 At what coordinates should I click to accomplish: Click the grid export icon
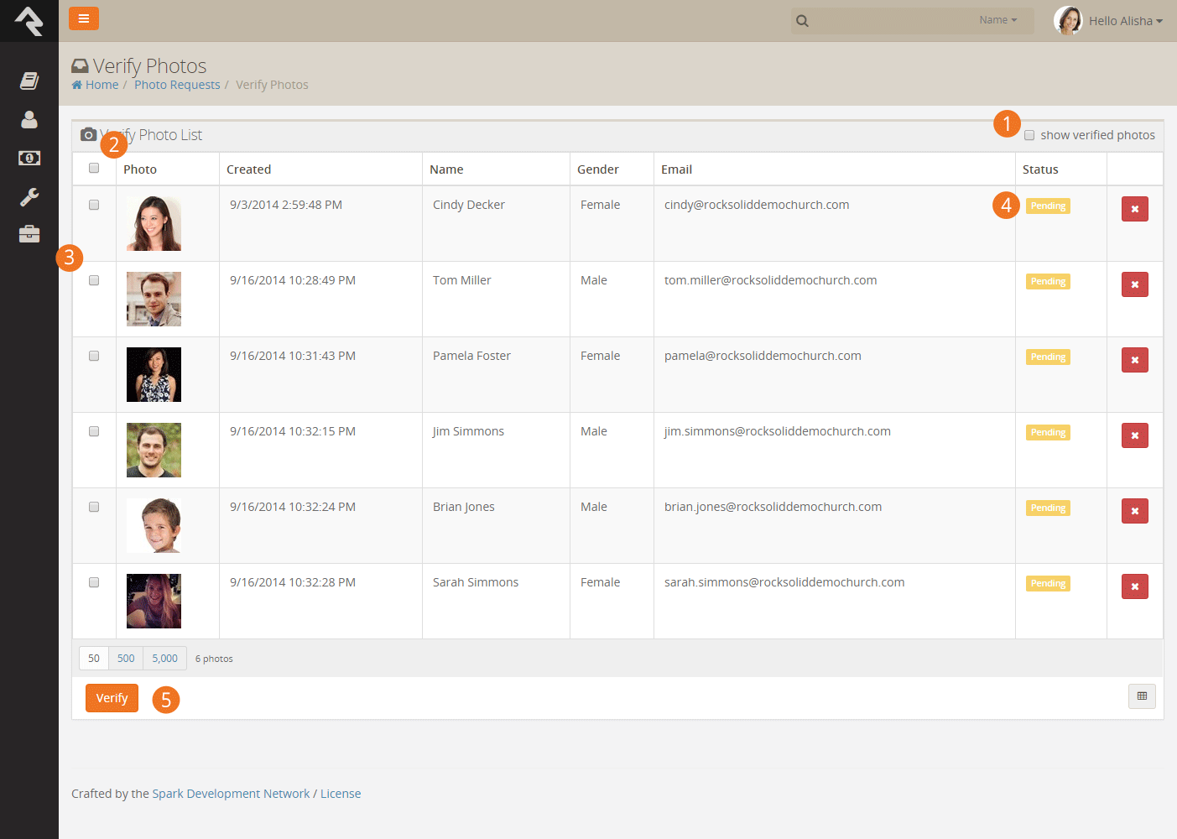[x=1142, y=696]
